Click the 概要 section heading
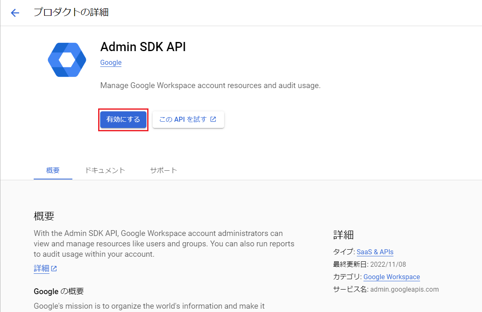 [x=44, y=216]
